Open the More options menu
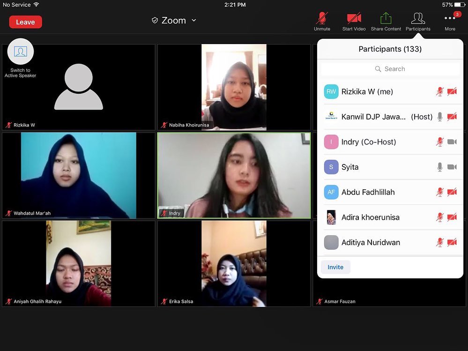The height and width of the screenshot is (351, 468). coord(450,19)
